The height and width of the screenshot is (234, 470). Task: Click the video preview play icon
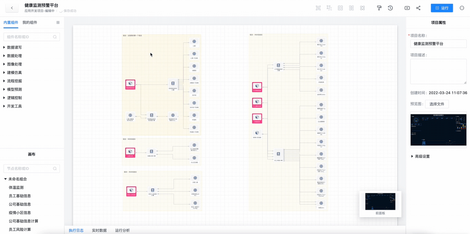tap(407, 8)
